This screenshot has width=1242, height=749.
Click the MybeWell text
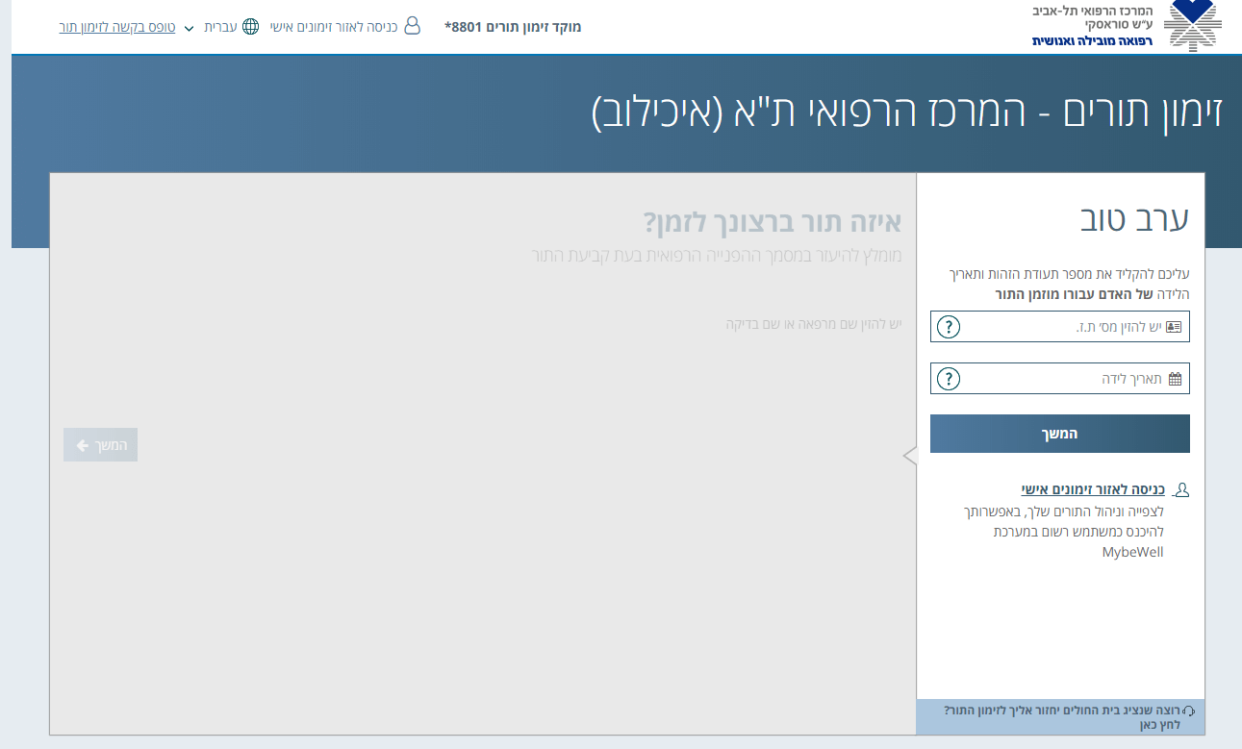(1132, 553)
